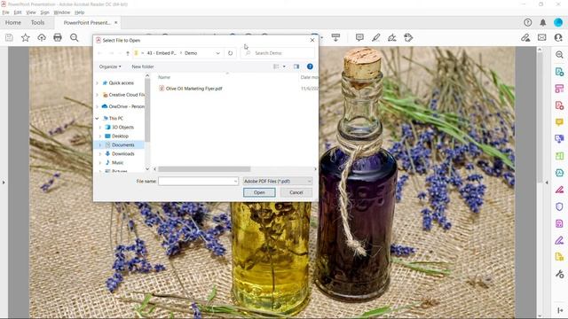
Task: Open the More Tools wrench in right pane
Action: (559, 274)
